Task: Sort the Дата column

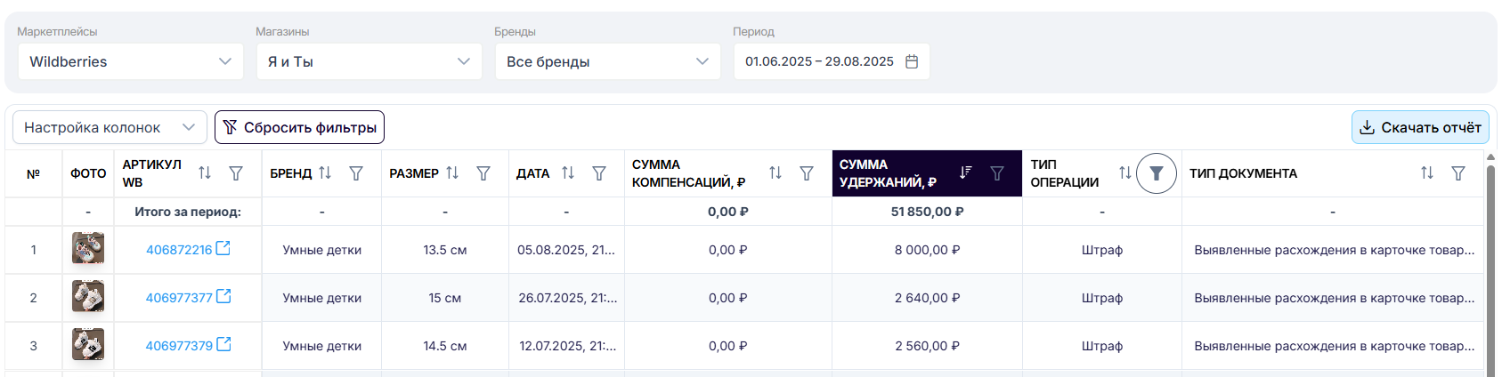Action: (568, 173)
